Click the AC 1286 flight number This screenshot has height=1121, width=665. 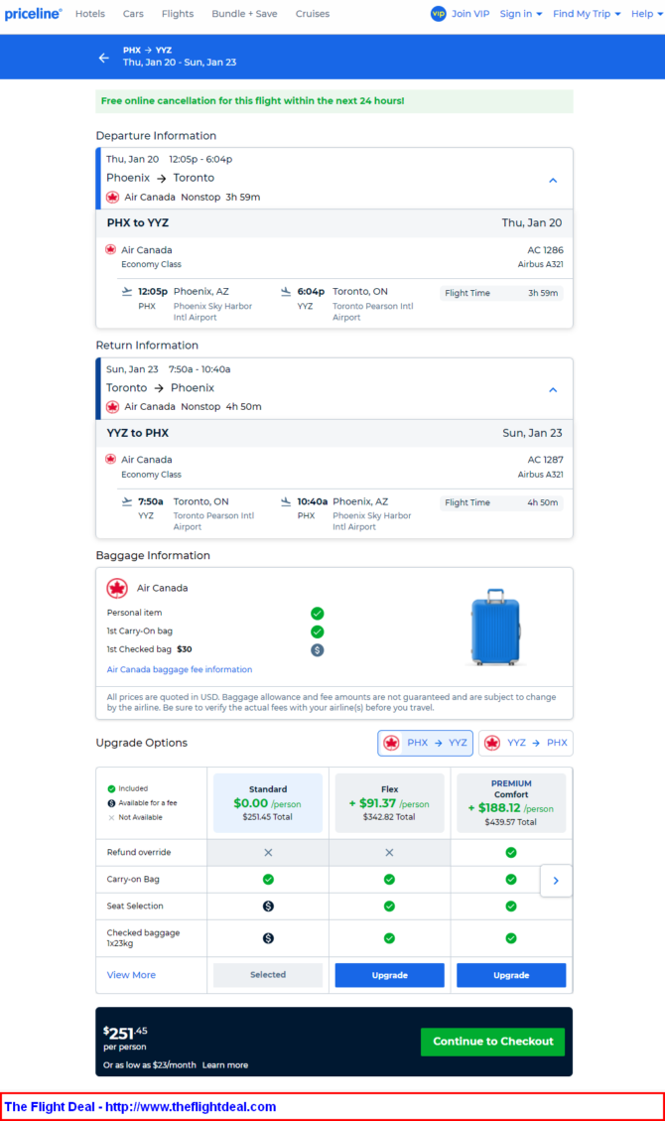point(545,250)
